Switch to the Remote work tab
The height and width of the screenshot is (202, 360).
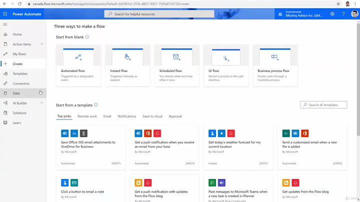point(87,116)
